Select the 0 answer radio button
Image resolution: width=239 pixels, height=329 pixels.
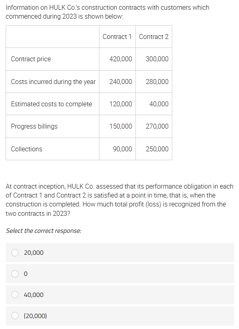tap(15, 274)
